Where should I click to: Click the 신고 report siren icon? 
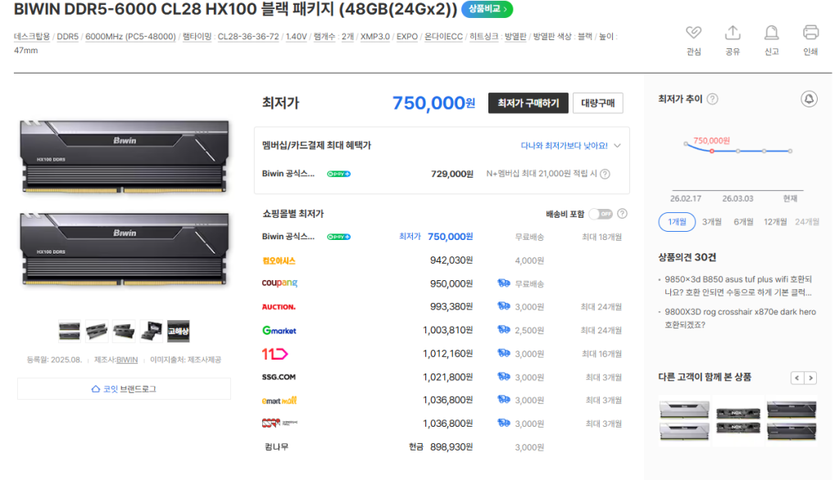(x=771, y=34)
